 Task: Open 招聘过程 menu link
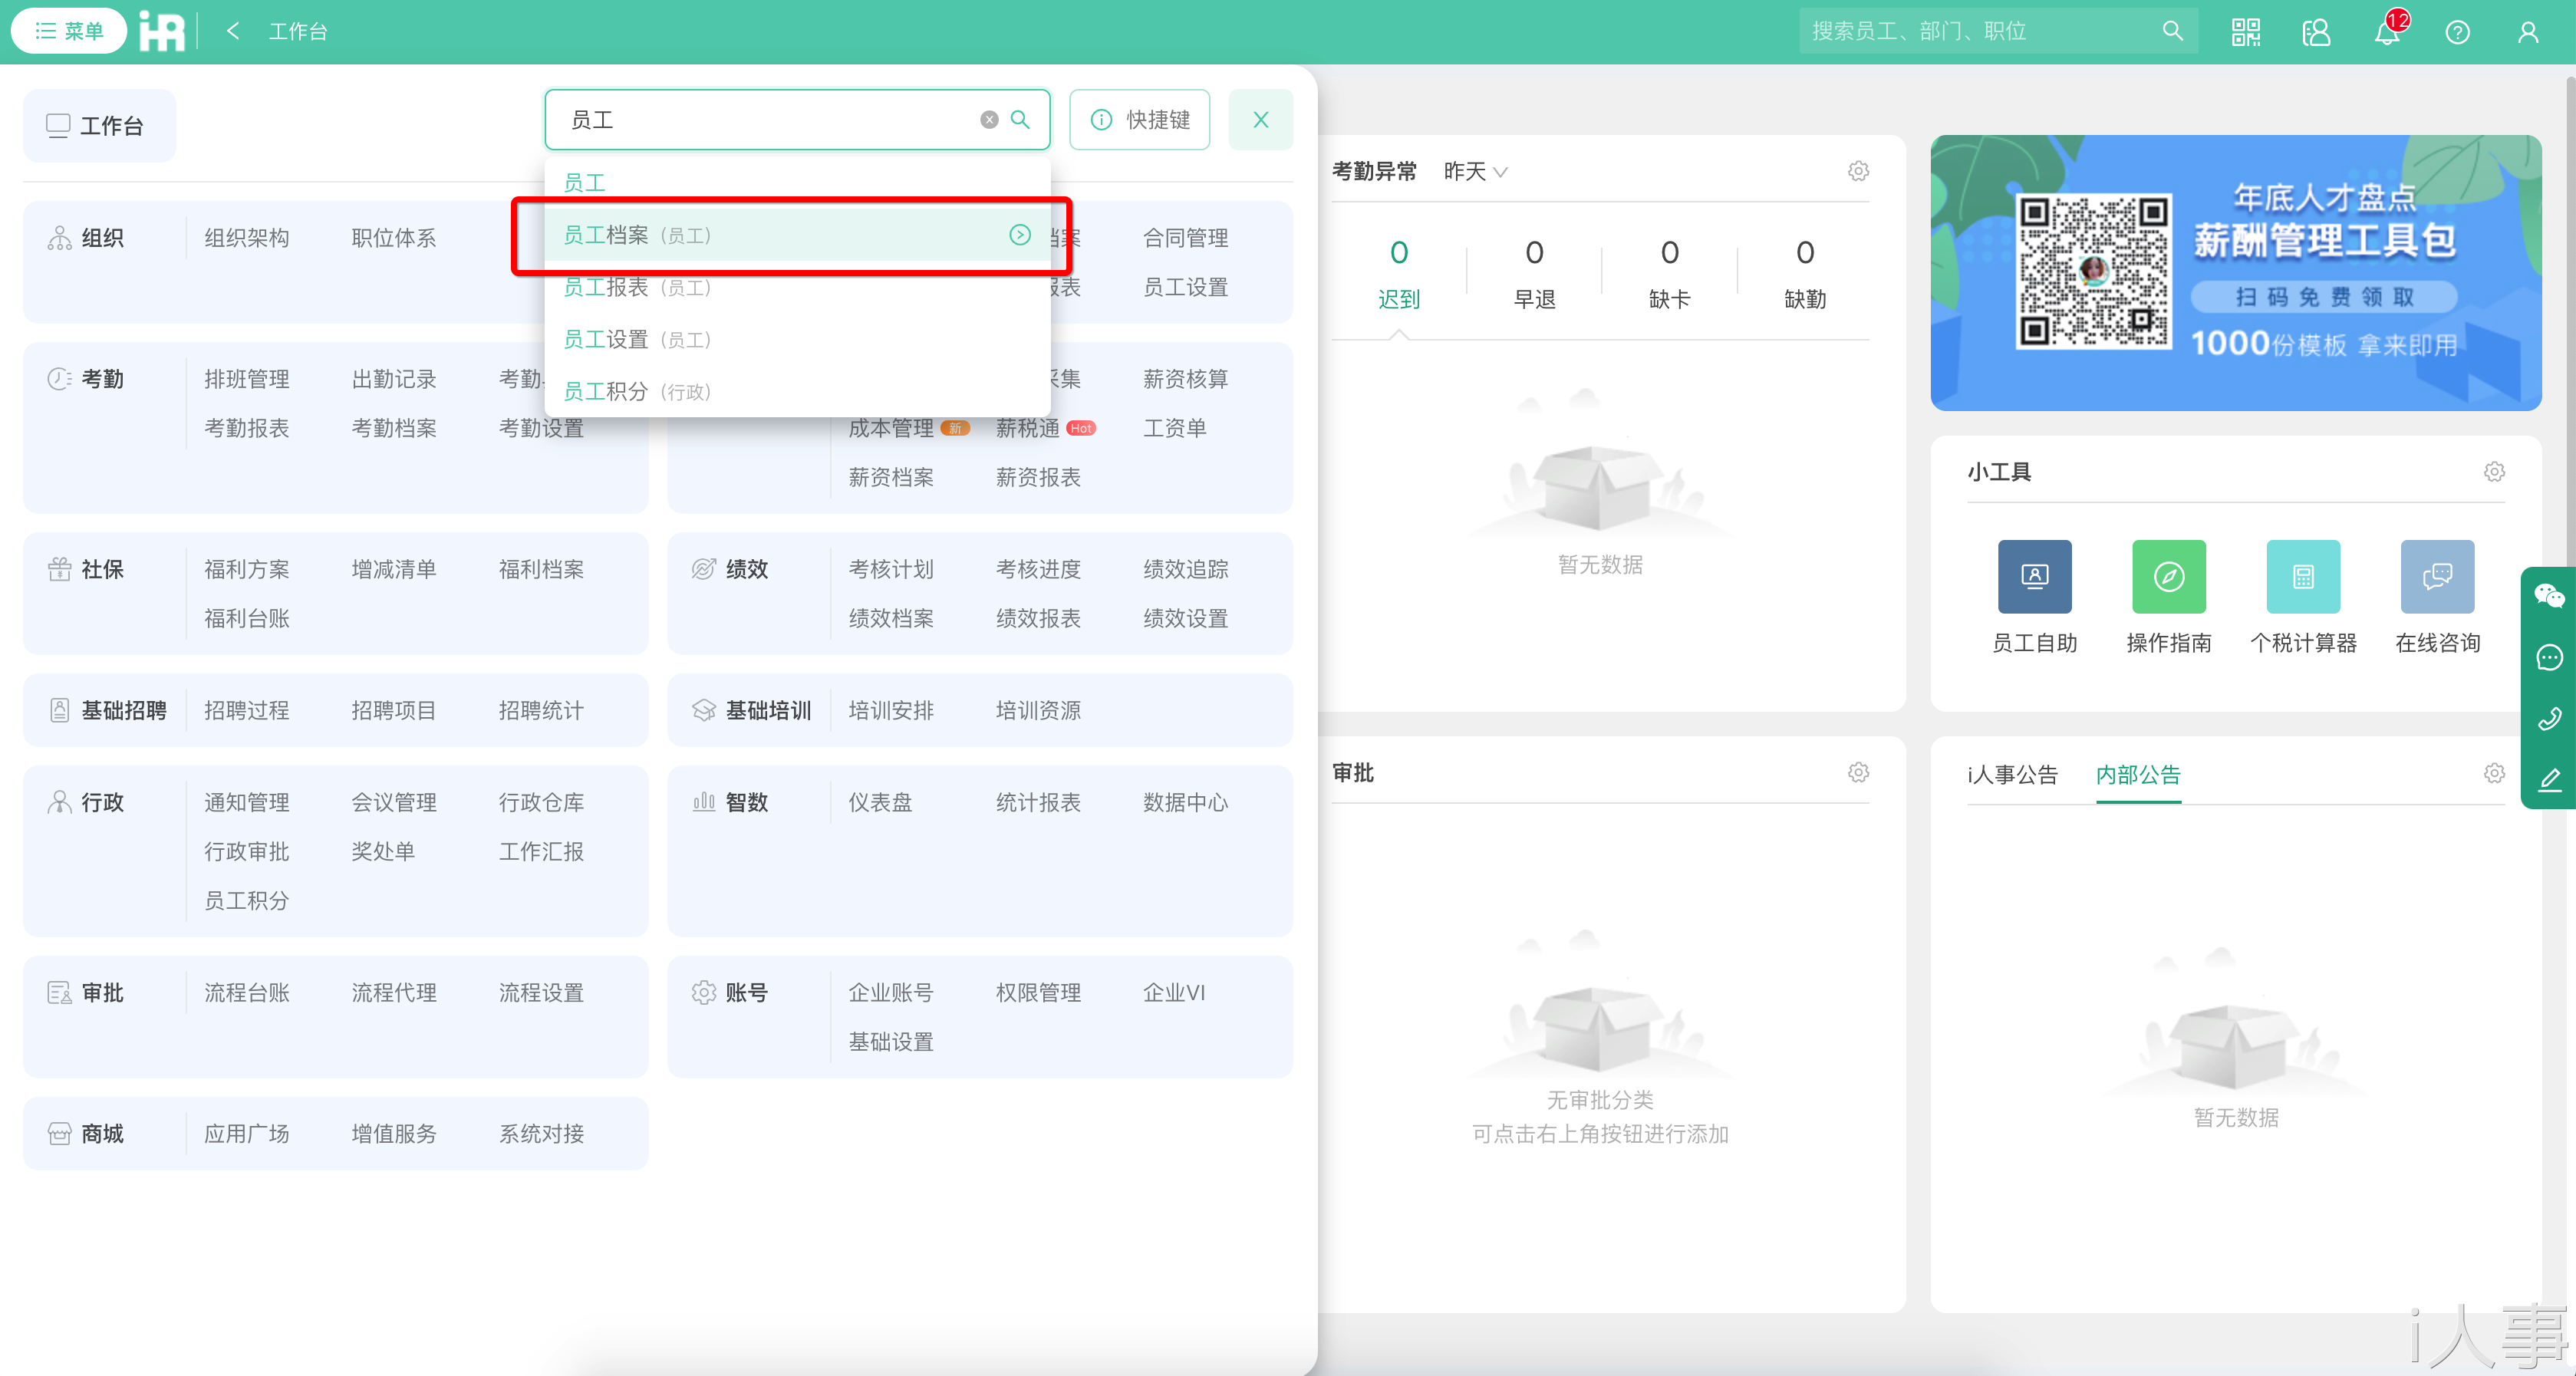pyautogui.click(x=246, y=710)
